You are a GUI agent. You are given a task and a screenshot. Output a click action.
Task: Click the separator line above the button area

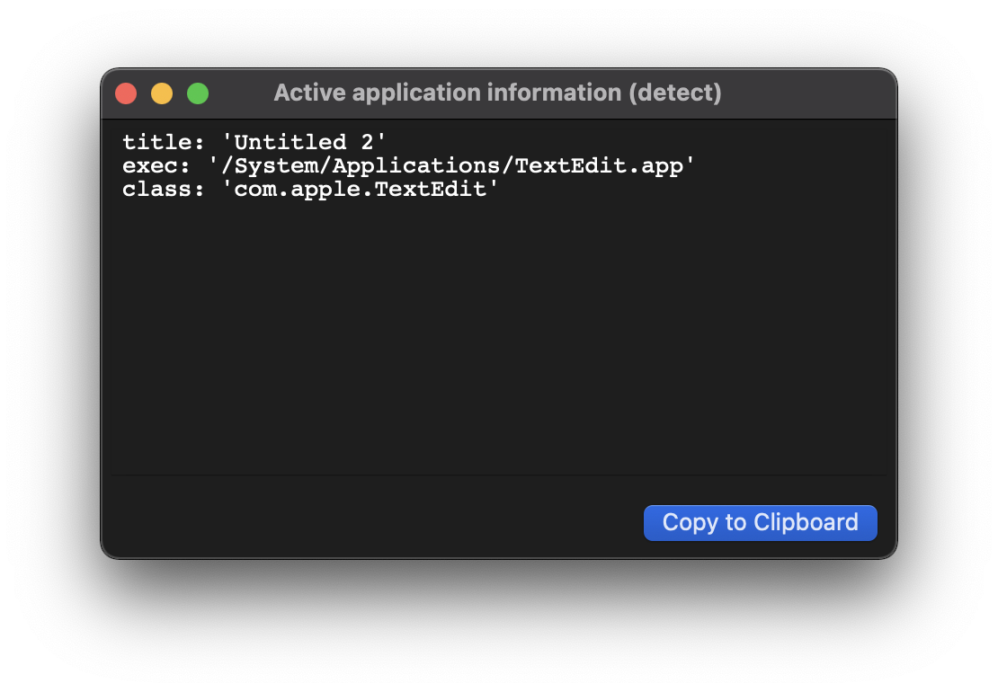pos(499,476)
